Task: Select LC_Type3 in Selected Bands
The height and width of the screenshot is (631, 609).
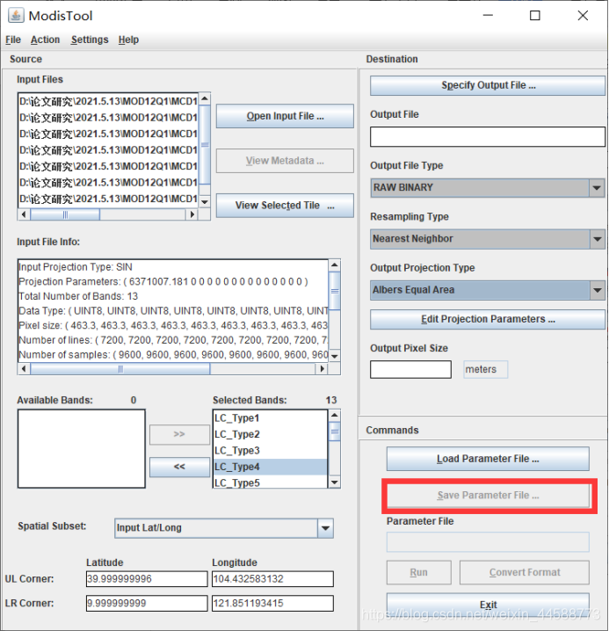Action: [271, 451]
